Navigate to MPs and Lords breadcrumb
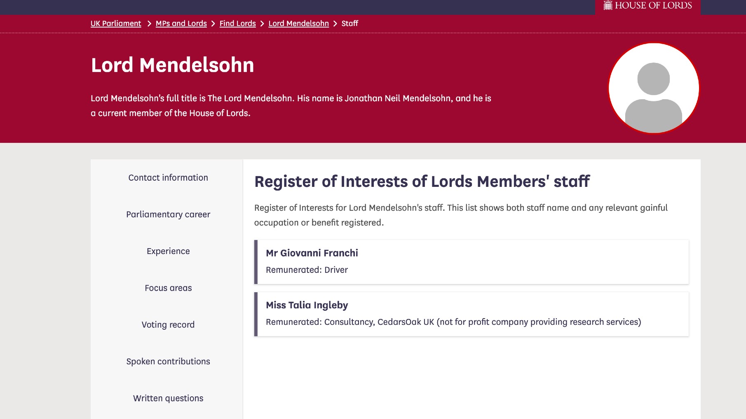The width and height of the screenshot is (746, 419). pyautogui.click(x=181, y=23)
